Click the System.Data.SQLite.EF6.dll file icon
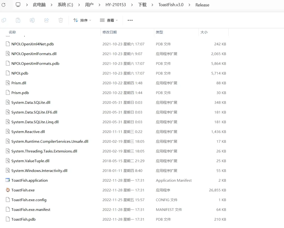The height and width of the screenshot is (228, 284). (8, 112)
